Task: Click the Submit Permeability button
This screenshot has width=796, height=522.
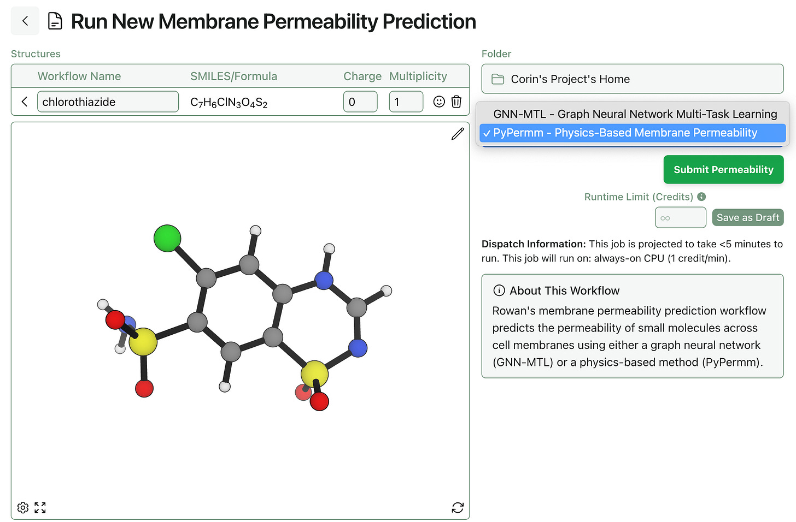Action: point(723,169)
